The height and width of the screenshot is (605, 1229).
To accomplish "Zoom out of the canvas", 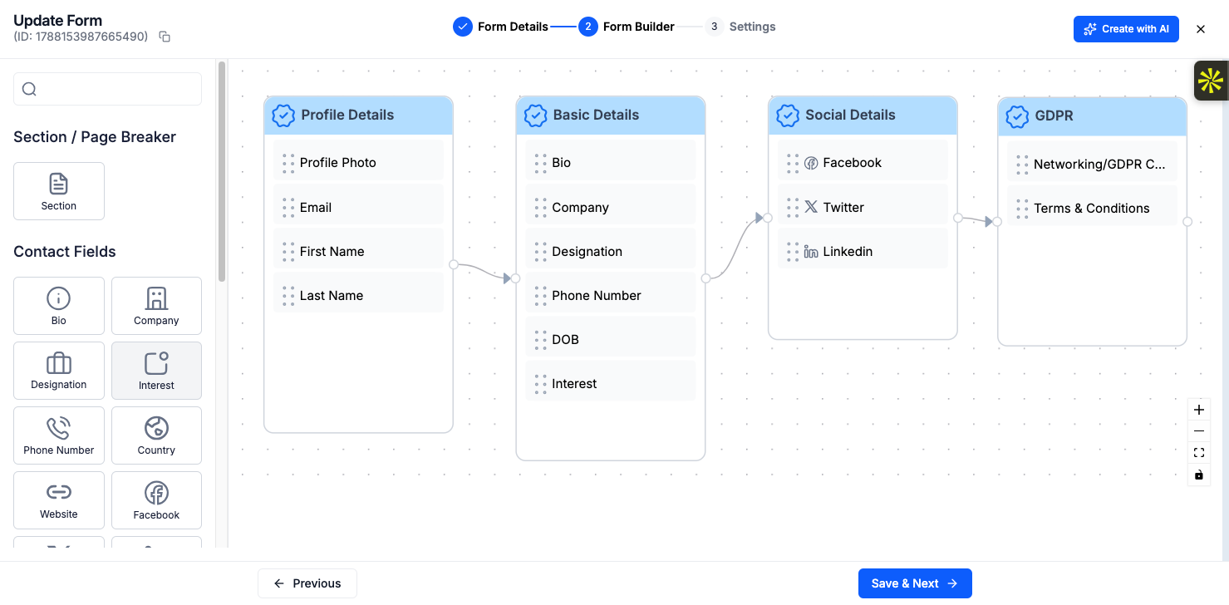I will (1198, 431).
